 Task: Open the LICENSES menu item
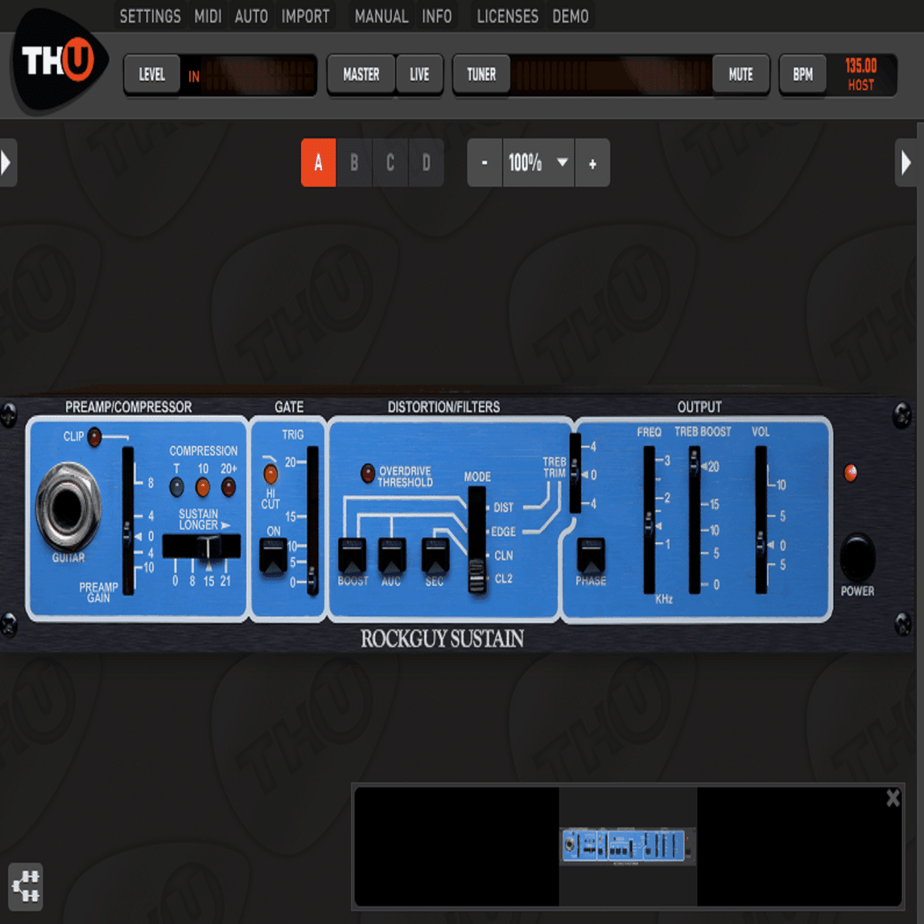[507, 16]
